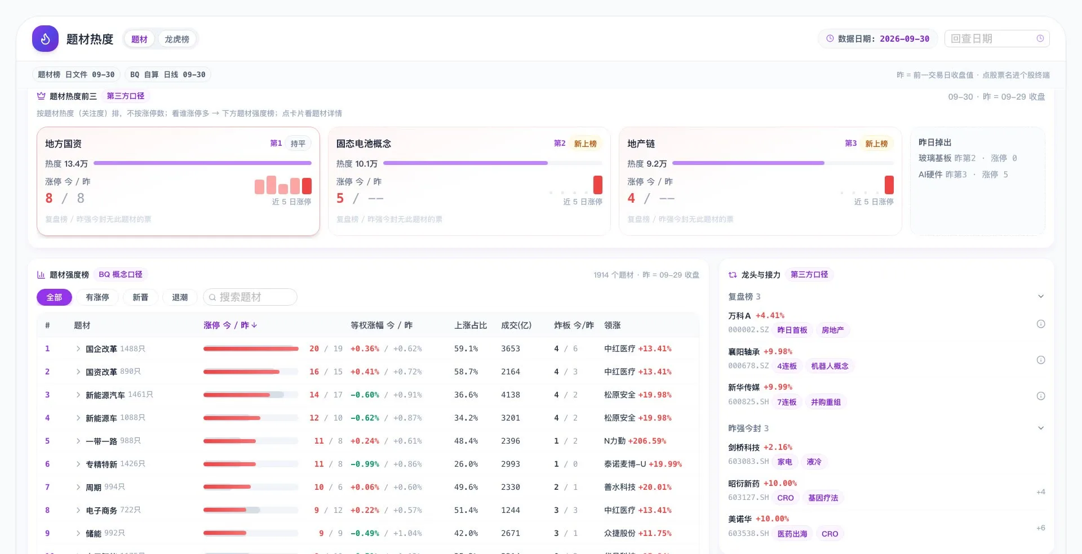Expand the 电子商务 row
1082x554 pixels.
[78, 511]
